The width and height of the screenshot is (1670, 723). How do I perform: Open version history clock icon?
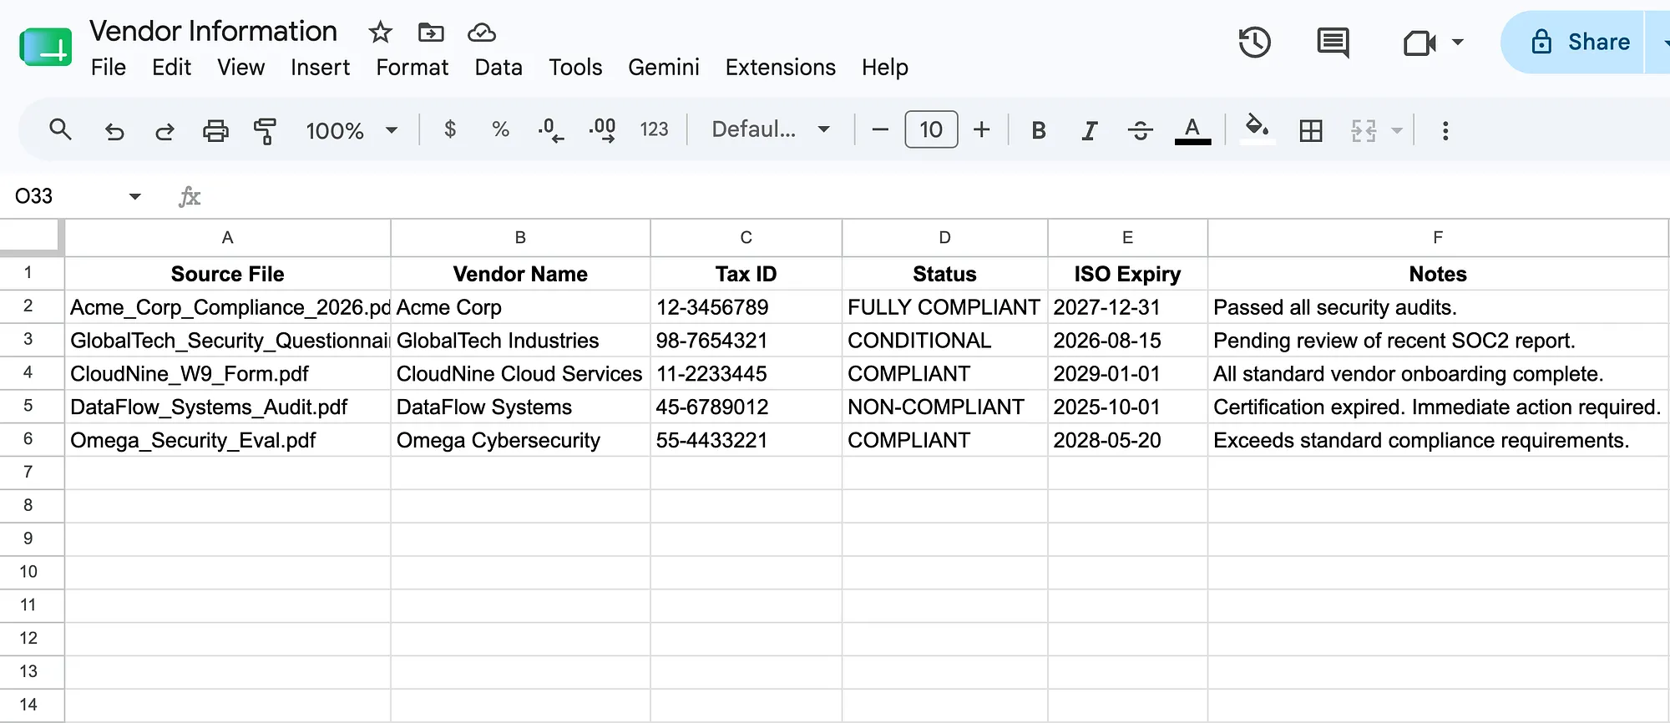coord(1254,43)
